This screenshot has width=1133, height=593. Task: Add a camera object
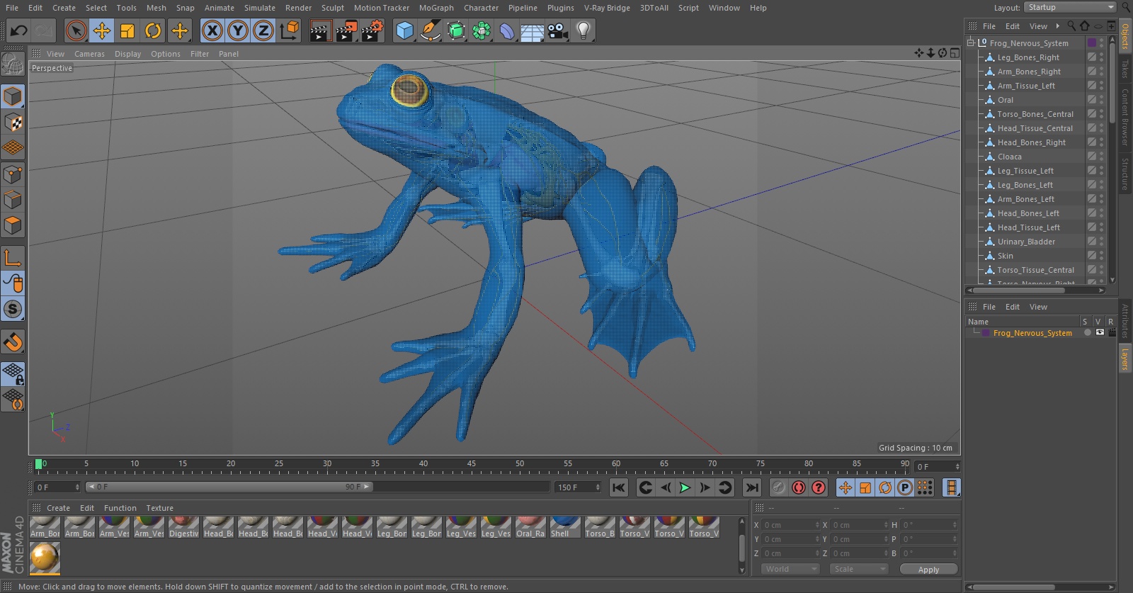(x=558, y=30)
